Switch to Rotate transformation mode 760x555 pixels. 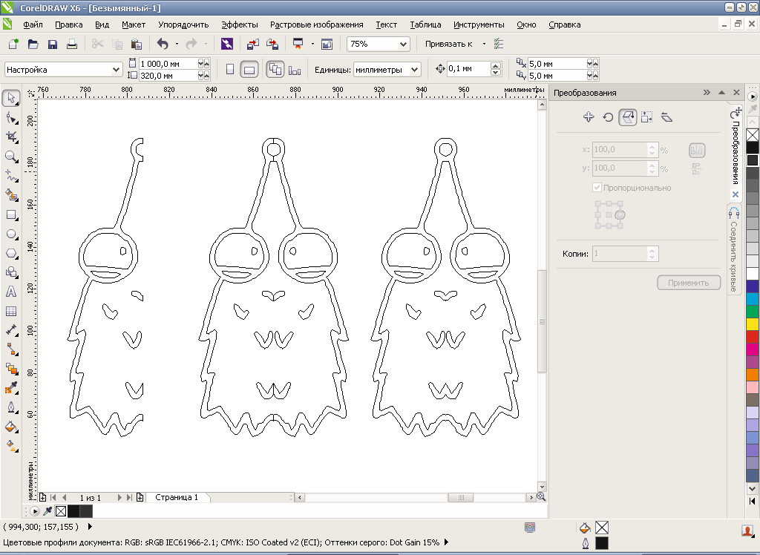click(x=608, y=116)
